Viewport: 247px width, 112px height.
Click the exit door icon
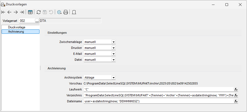click(x=74, y=12)
